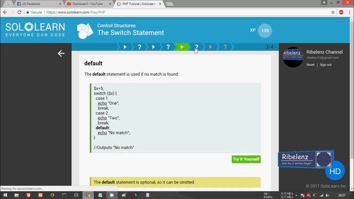Click the "//Outputs "No match"" comment line
Screen dimensions: 354x199
(x=114, y=148)
